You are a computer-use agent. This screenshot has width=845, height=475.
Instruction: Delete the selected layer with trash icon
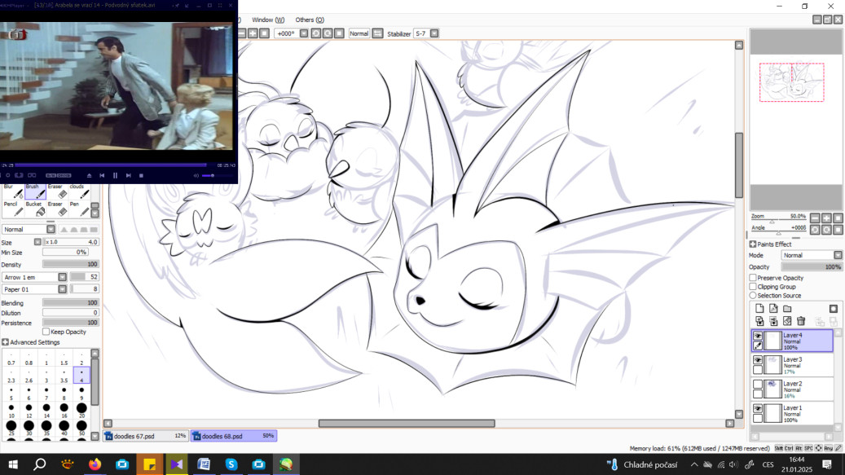pos(801,321)
